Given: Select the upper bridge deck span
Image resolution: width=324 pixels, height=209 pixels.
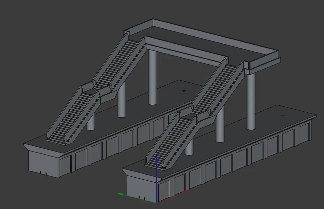Looking at the screenshot, I should (208, 43).
